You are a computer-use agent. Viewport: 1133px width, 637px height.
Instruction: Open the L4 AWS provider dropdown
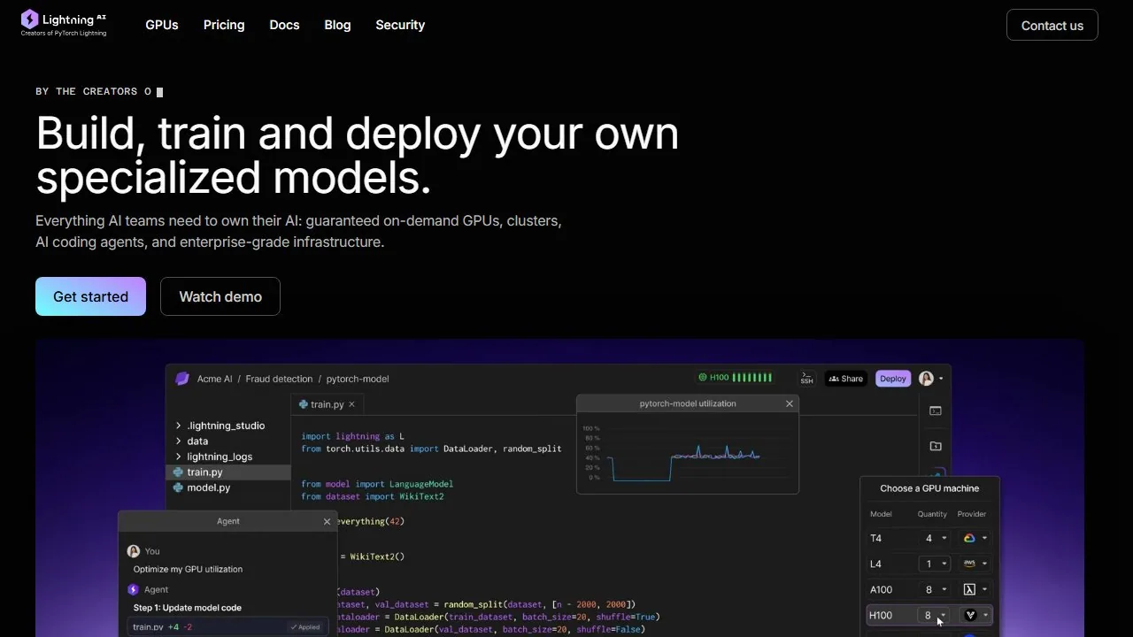click(x=975, y=564)
